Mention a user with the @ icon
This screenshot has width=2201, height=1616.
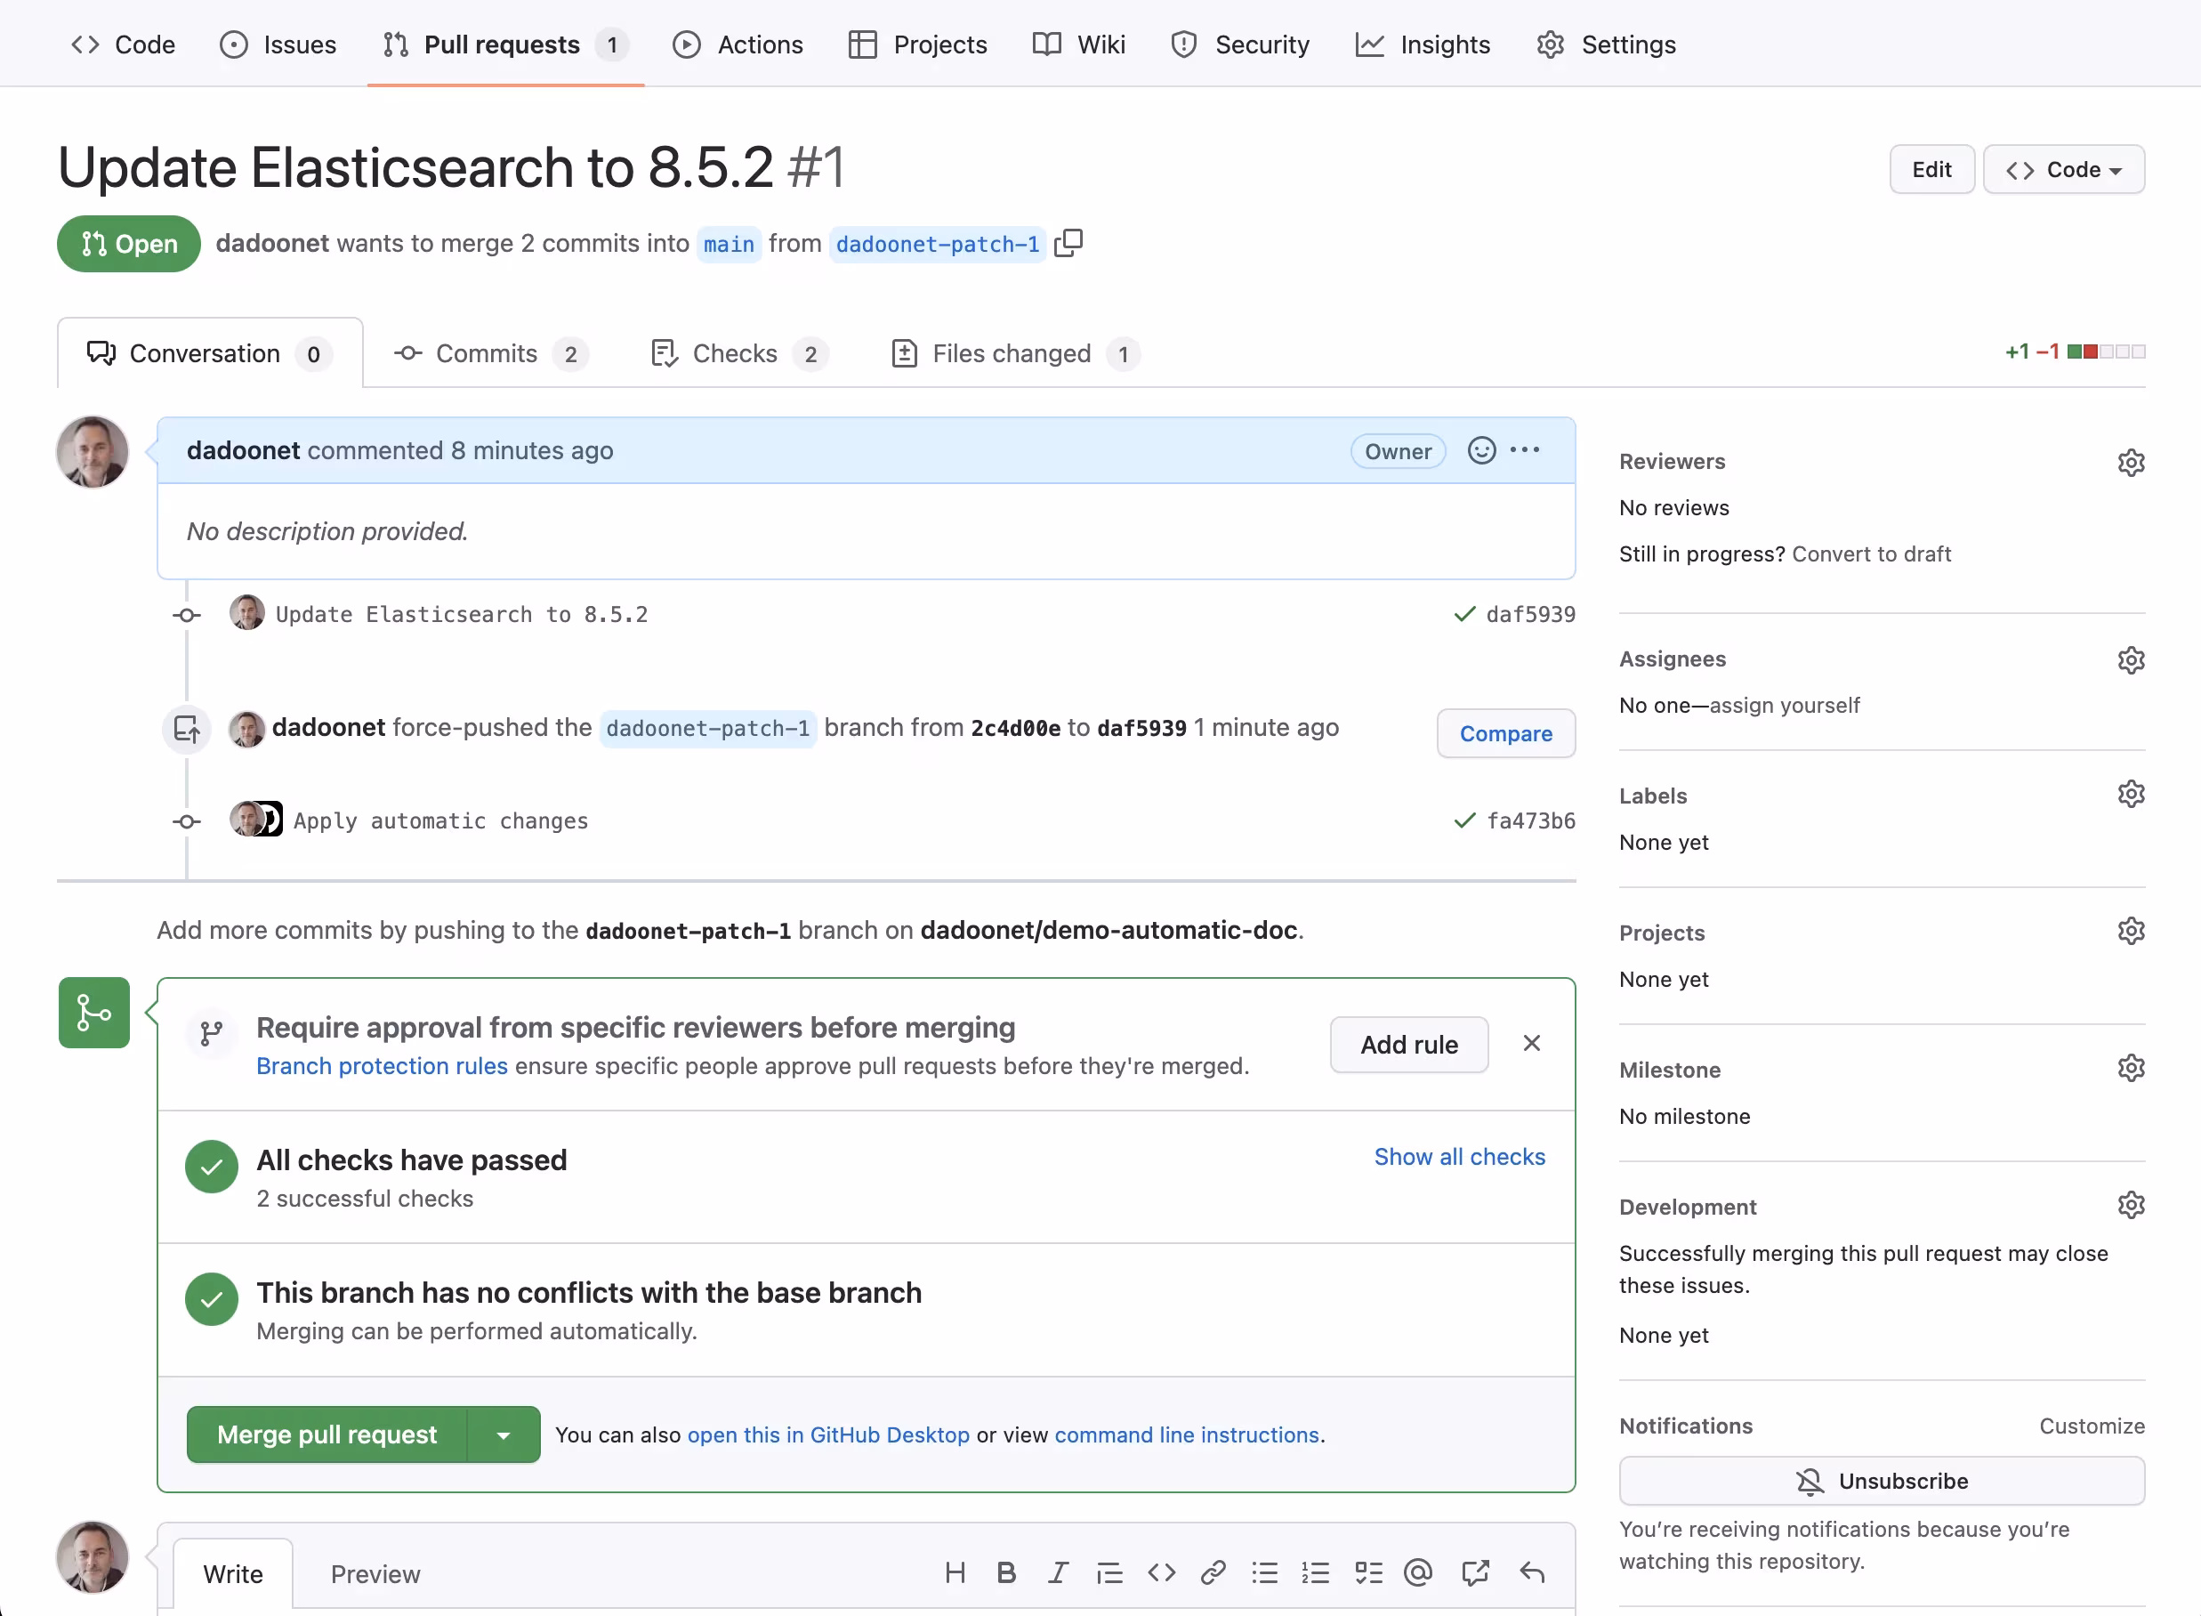tap(1417, 1572)
